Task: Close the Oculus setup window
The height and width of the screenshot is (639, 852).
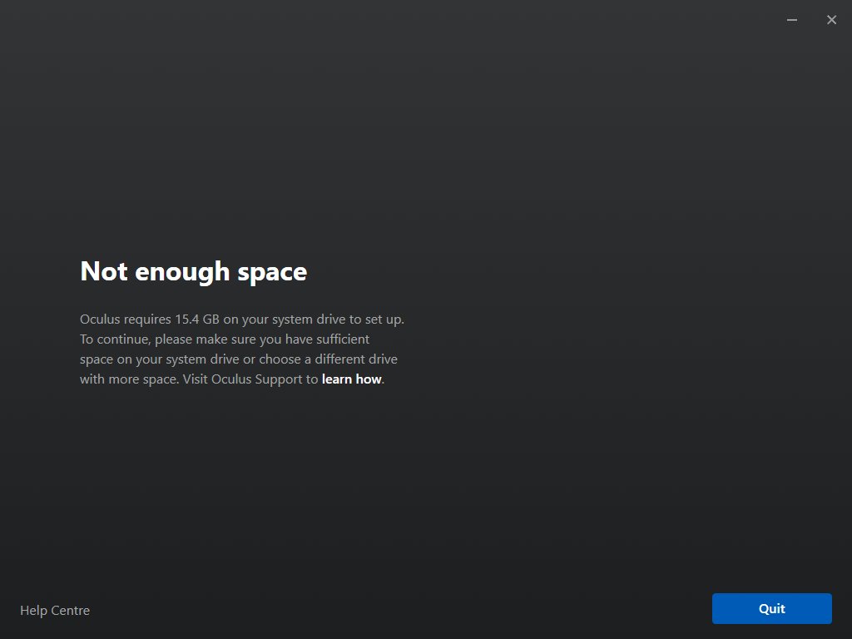Action: coord(831,20)
